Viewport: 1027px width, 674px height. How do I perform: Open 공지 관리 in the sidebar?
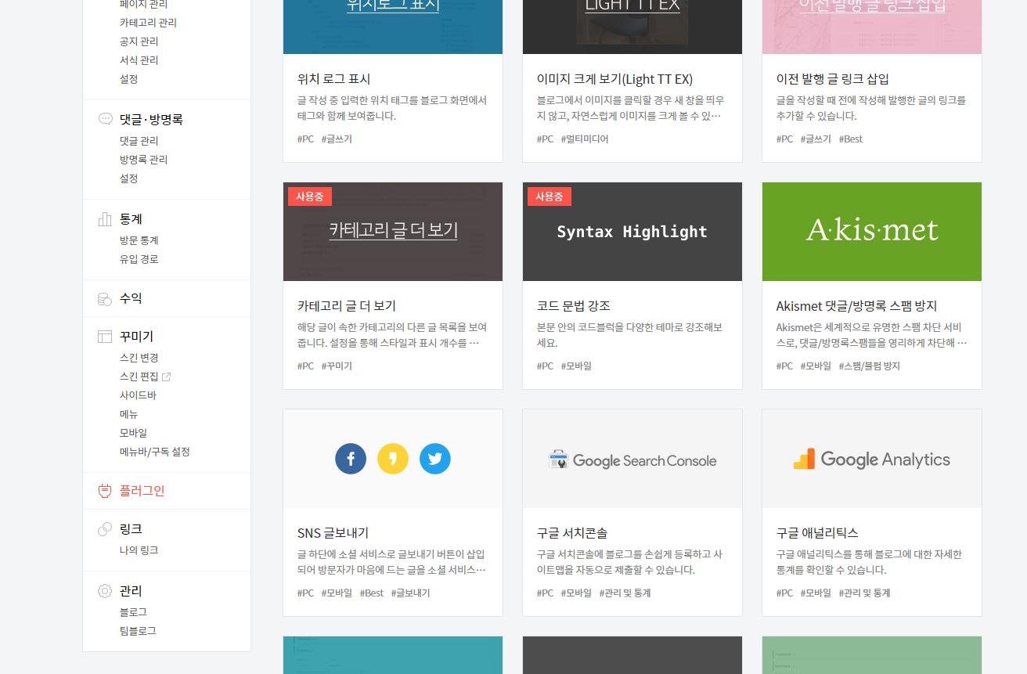tap(139, 41)
